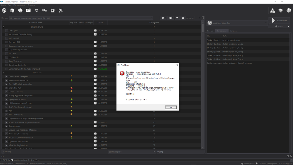Open the Инструменты menu
The image size is (293, 165).
point(19,5)
